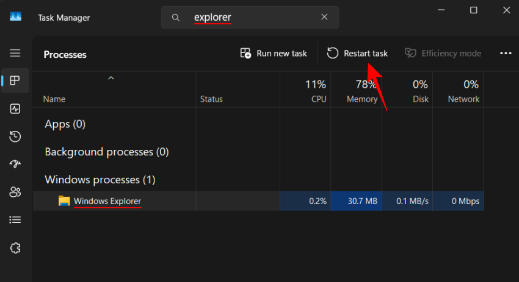Image resolution: width=519 pixels, height=282 pixels.
Task: Sort by the Status column header
Action: 211,99
